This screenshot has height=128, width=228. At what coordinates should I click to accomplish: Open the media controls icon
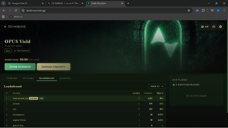point(212,10)
